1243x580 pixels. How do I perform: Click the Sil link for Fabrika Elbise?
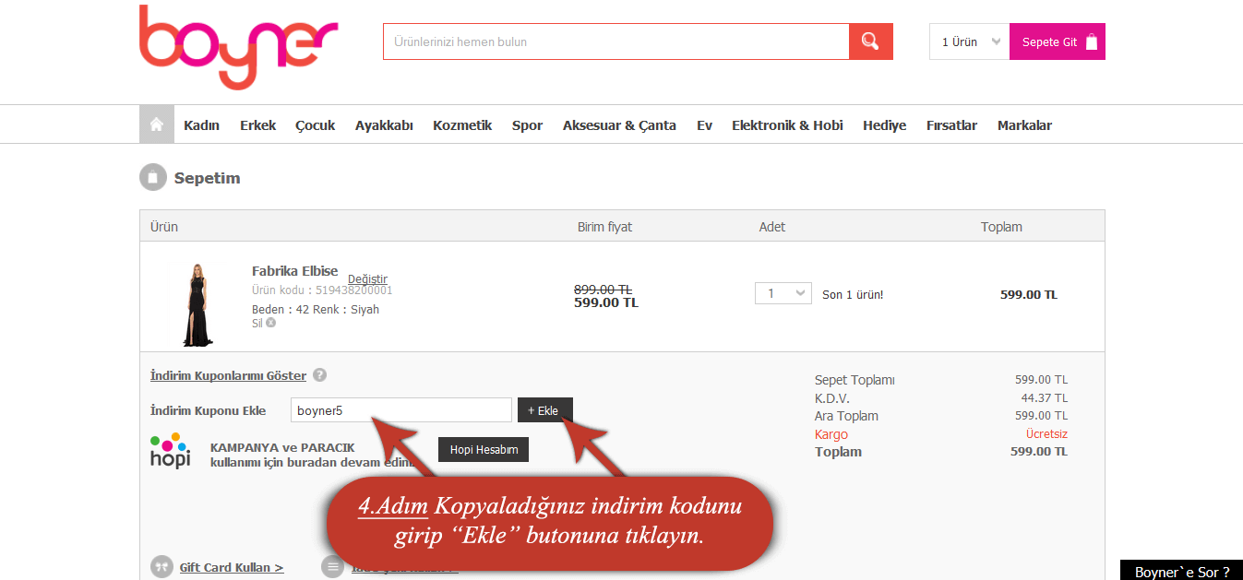[x=257, y=324]
